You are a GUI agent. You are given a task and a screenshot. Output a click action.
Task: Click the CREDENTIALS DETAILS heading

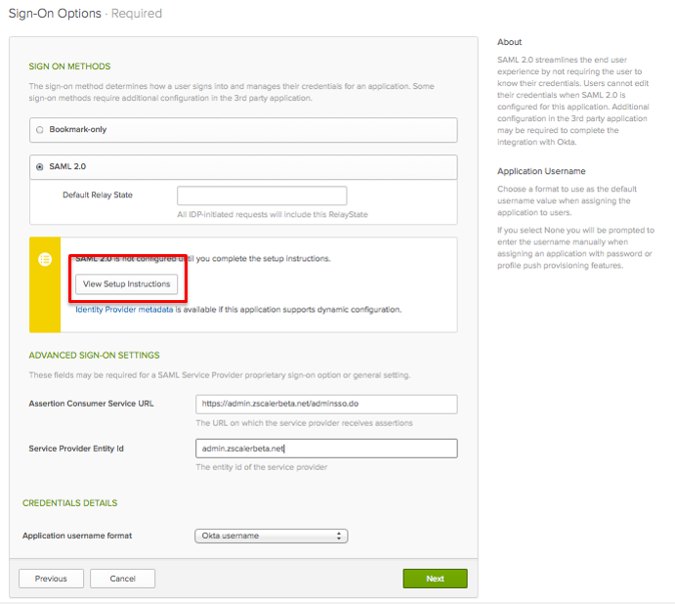[x=69, y=503]
